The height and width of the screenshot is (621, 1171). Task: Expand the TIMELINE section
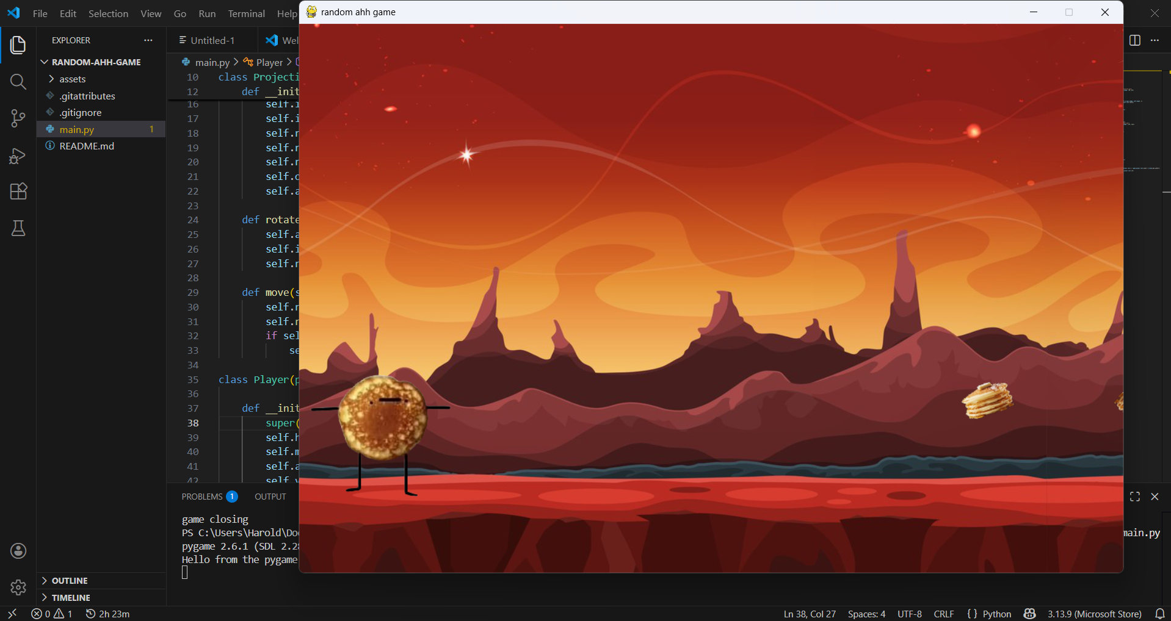tap(71, 598)
